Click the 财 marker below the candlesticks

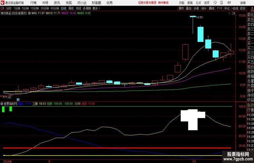18,100
